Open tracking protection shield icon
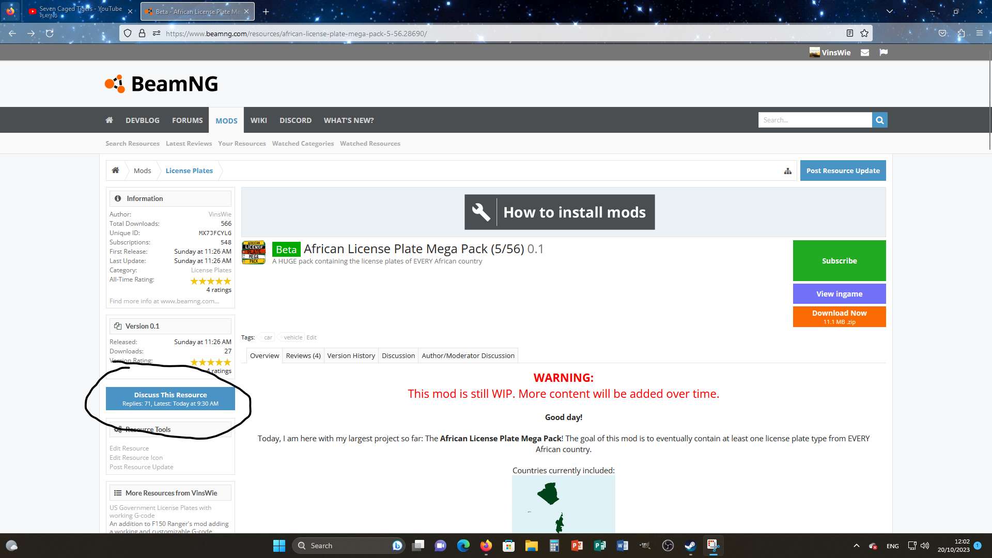Viewport: 992px width, 558px height. 128,33
